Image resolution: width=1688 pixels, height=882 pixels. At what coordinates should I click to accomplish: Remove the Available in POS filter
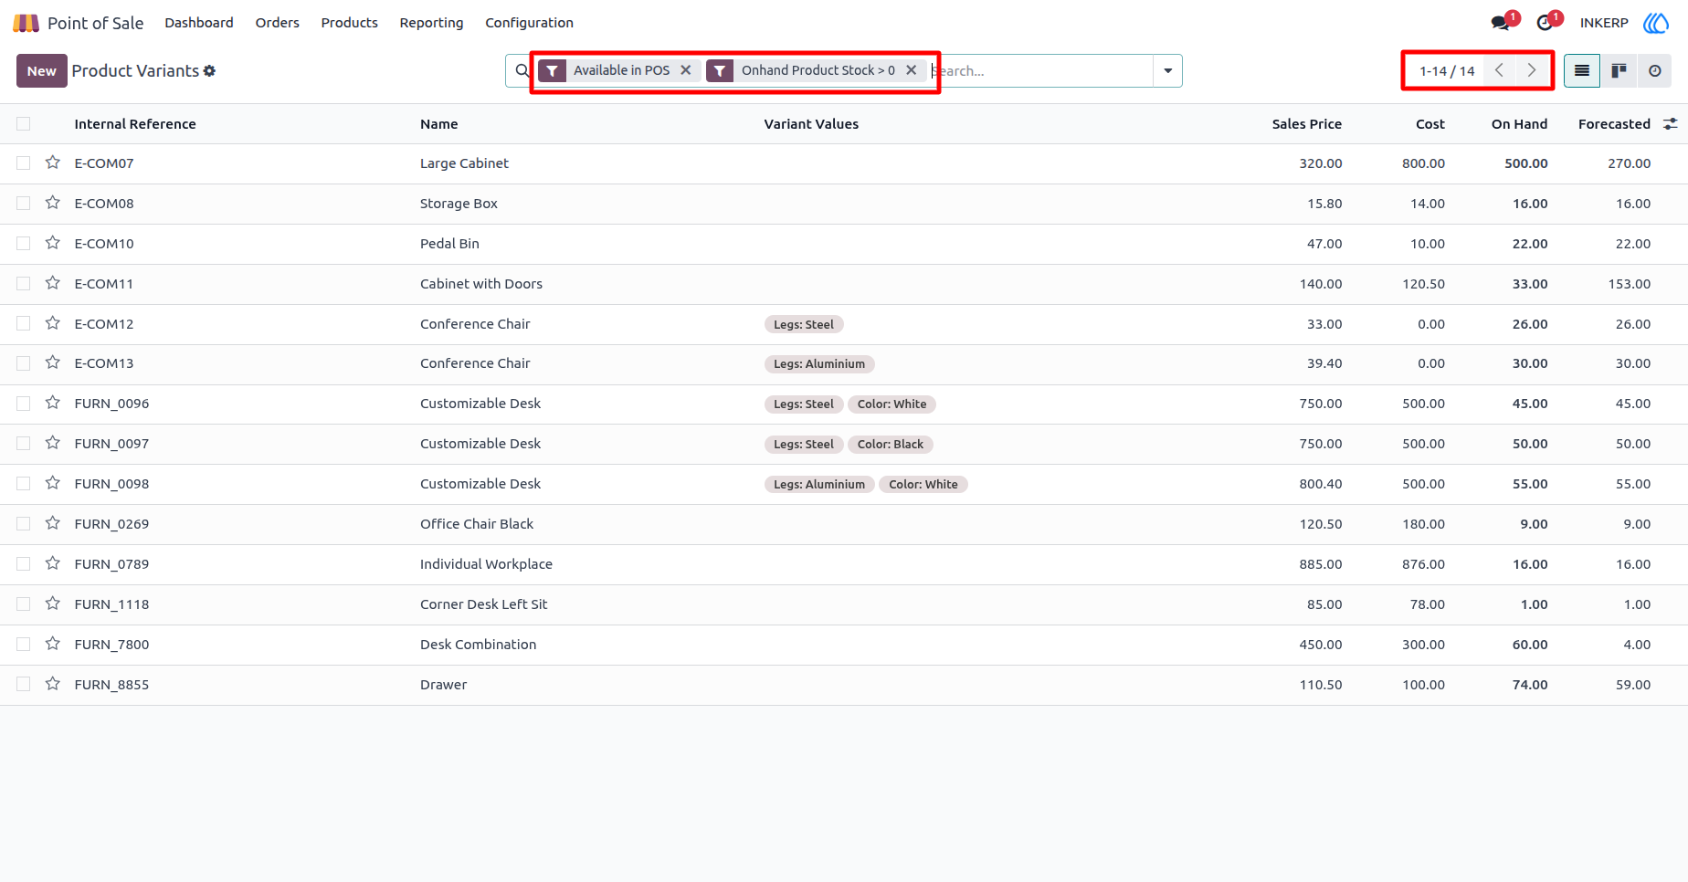(x=686, y=70)
